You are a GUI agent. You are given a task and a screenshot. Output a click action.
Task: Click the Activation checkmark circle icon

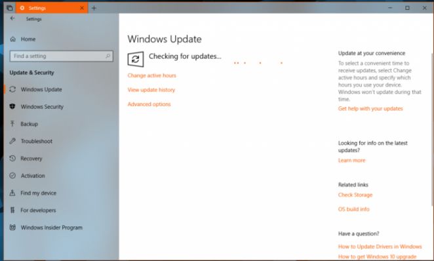[12, 176]
